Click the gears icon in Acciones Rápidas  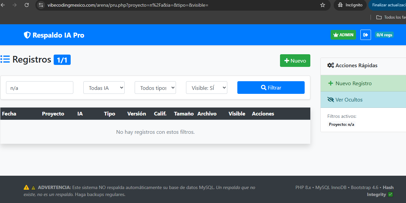pyautogui.click(x=330, y=65)
